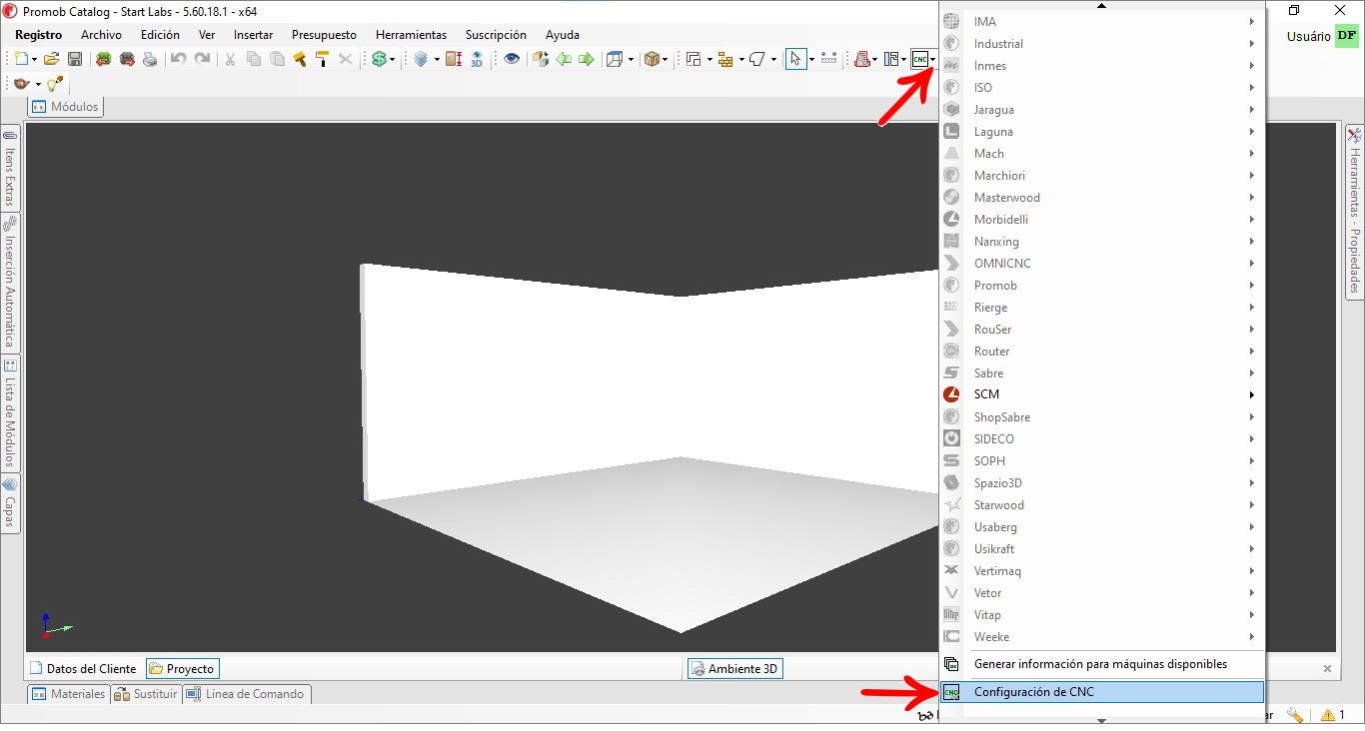Image resolution: width=1365 pixels, height=731 pixels.
Task: Click the printer icon
Action: click(x=150, y=59)
